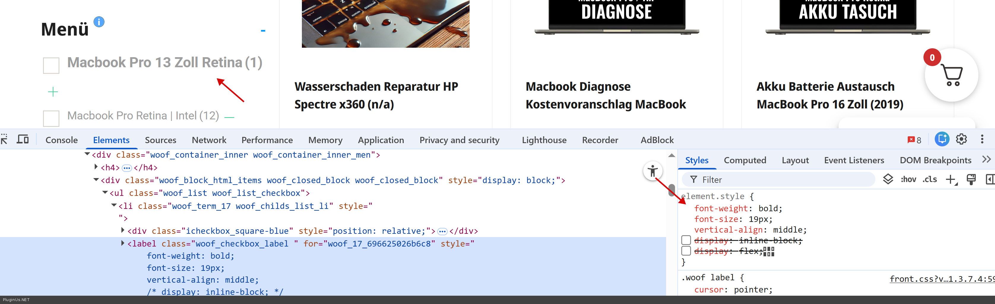This screenshot has width=995, height=304.
Task: Open the DevTools AI assistance button
Action: point(942,139)
